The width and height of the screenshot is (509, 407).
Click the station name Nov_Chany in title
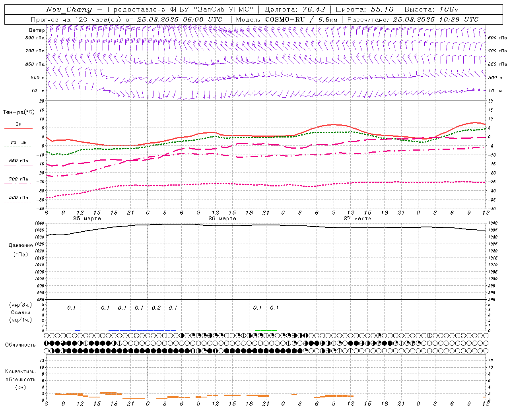[x=69, y=10]
